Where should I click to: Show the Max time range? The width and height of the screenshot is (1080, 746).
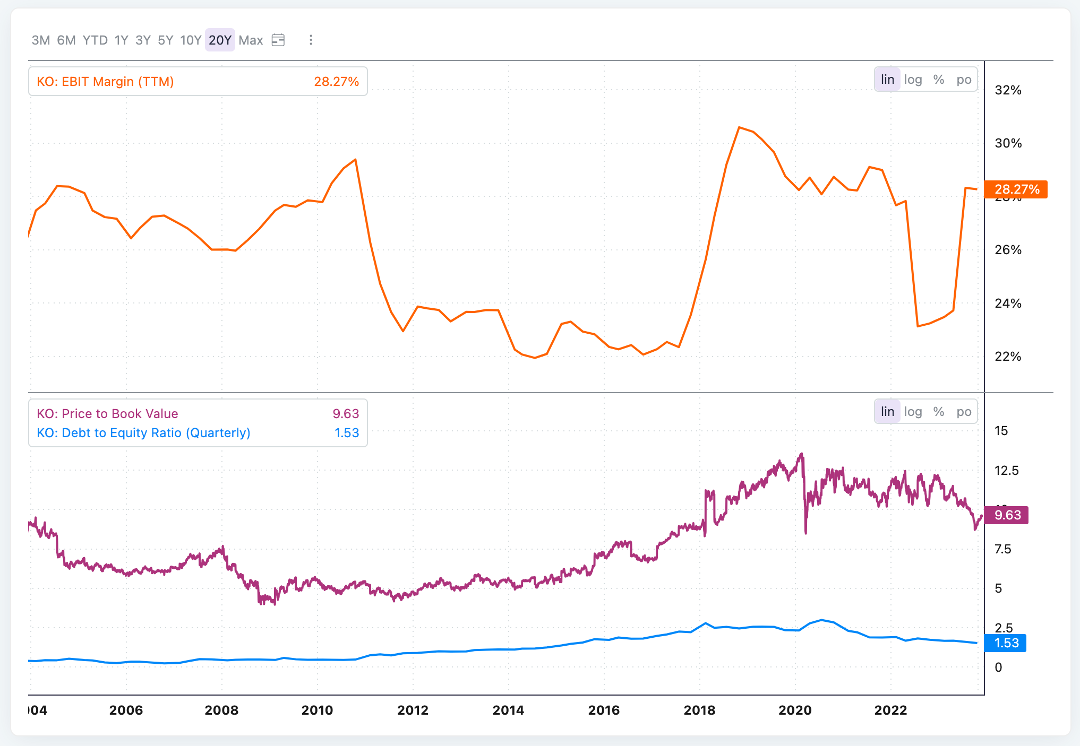[251, 40]
